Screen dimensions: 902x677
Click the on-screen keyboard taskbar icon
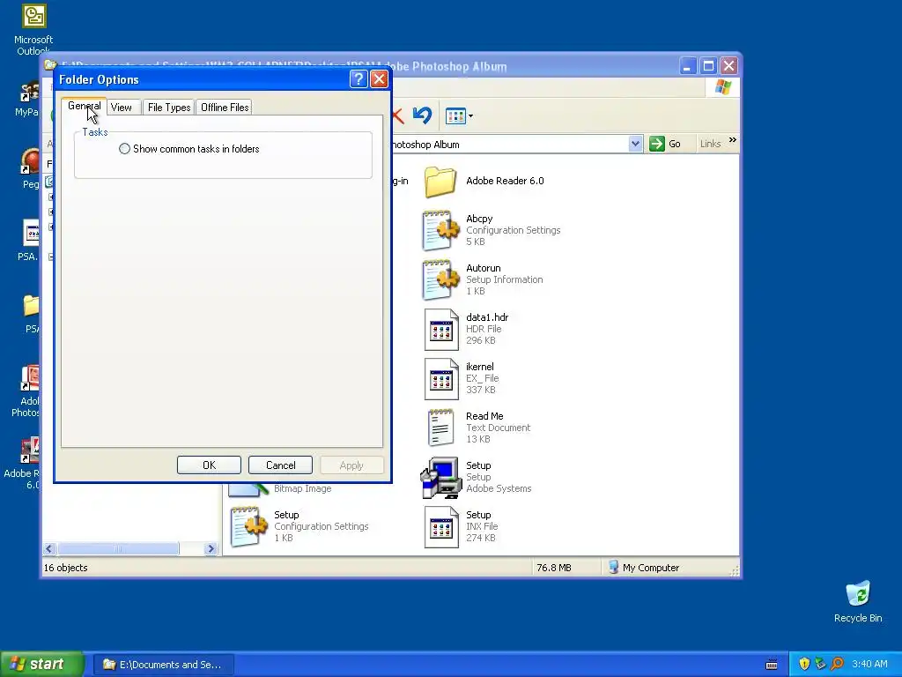tap(772, 665)
